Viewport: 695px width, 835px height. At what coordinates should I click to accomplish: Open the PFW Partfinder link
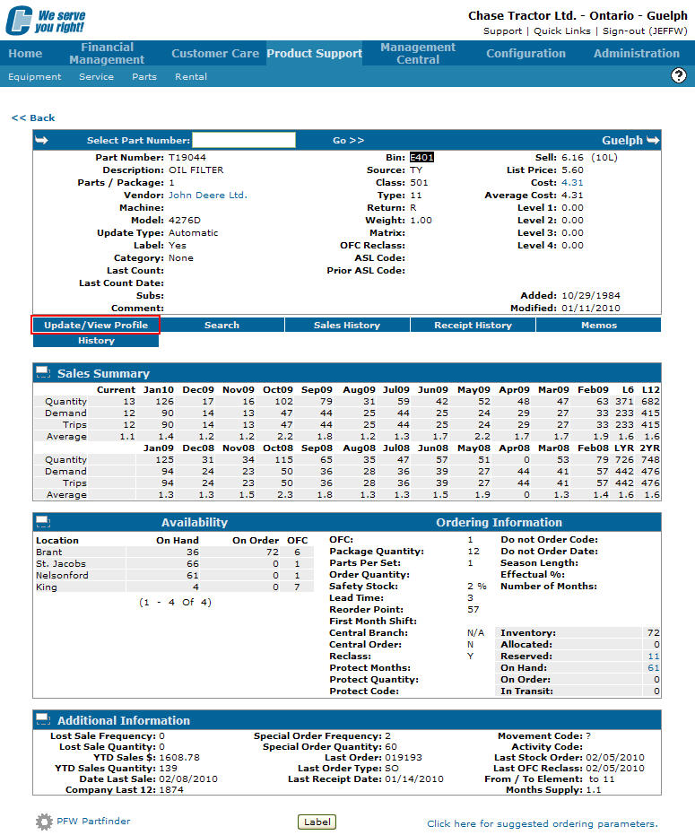(x=93, y=821)
